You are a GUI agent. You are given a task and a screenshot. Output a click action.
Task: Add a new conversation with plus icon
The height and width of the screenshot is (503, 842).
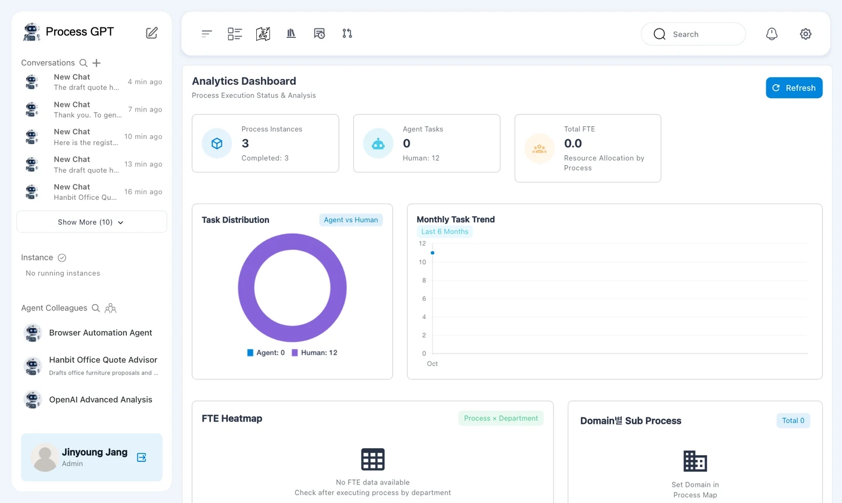tap(96, 63)
